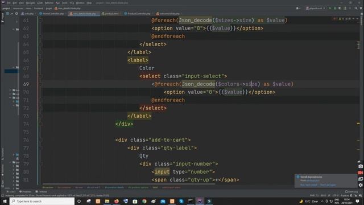Click 'input-select' class on line 68
Image resolution: width=364 pixels, height=205 pixels.
(x=203, y=76)
